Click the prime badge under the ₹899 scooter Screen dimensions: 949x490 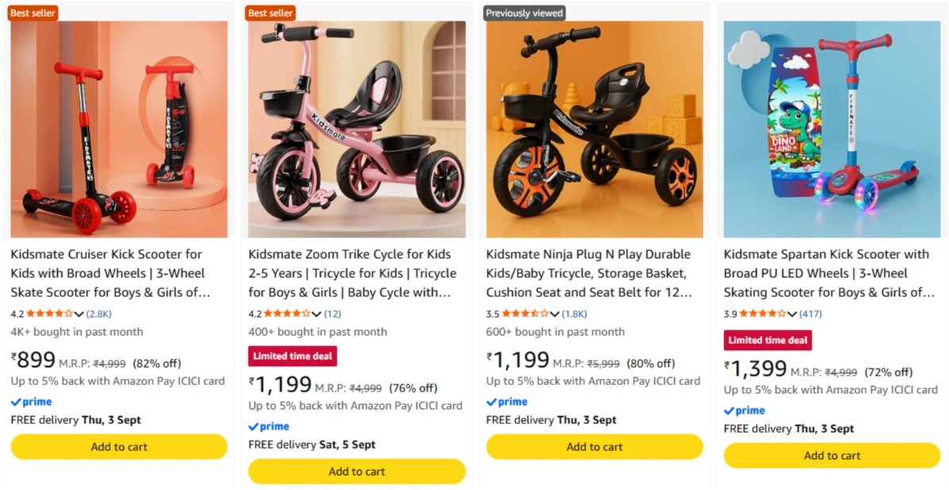click(x=32, y=402)
